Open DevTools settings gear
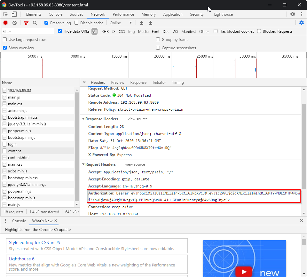 [293, 14]
